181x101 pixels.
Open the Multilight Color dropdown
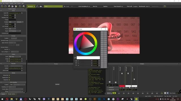pos(12,22)
